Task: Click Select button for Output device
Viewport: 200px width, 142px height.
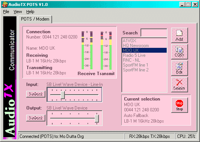Action: tap(36, 118)
